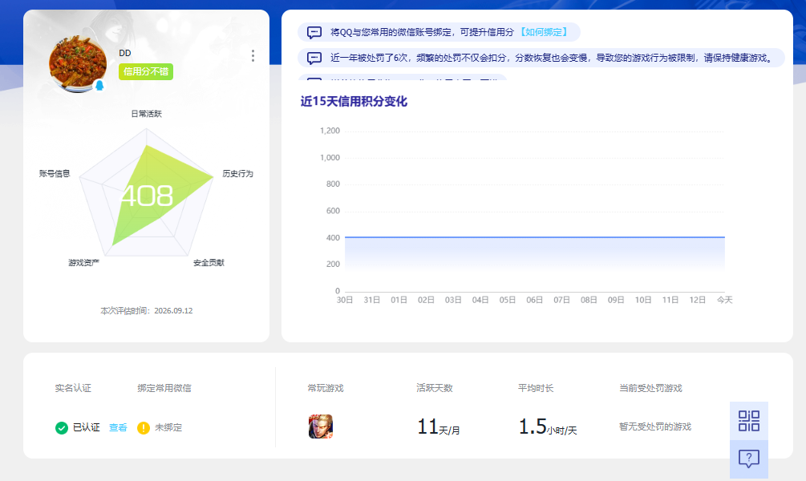Click the 12日 label on chart axis
Viewport: 806px width, 481px height.
[x=697, y=300]
